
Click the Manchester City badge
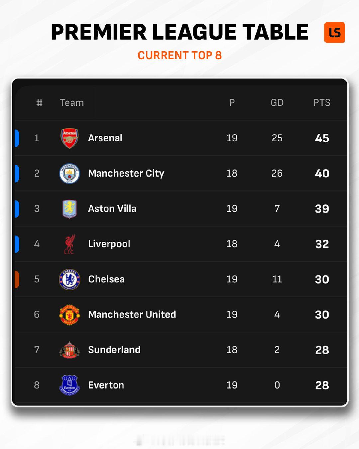pos(69,173)
